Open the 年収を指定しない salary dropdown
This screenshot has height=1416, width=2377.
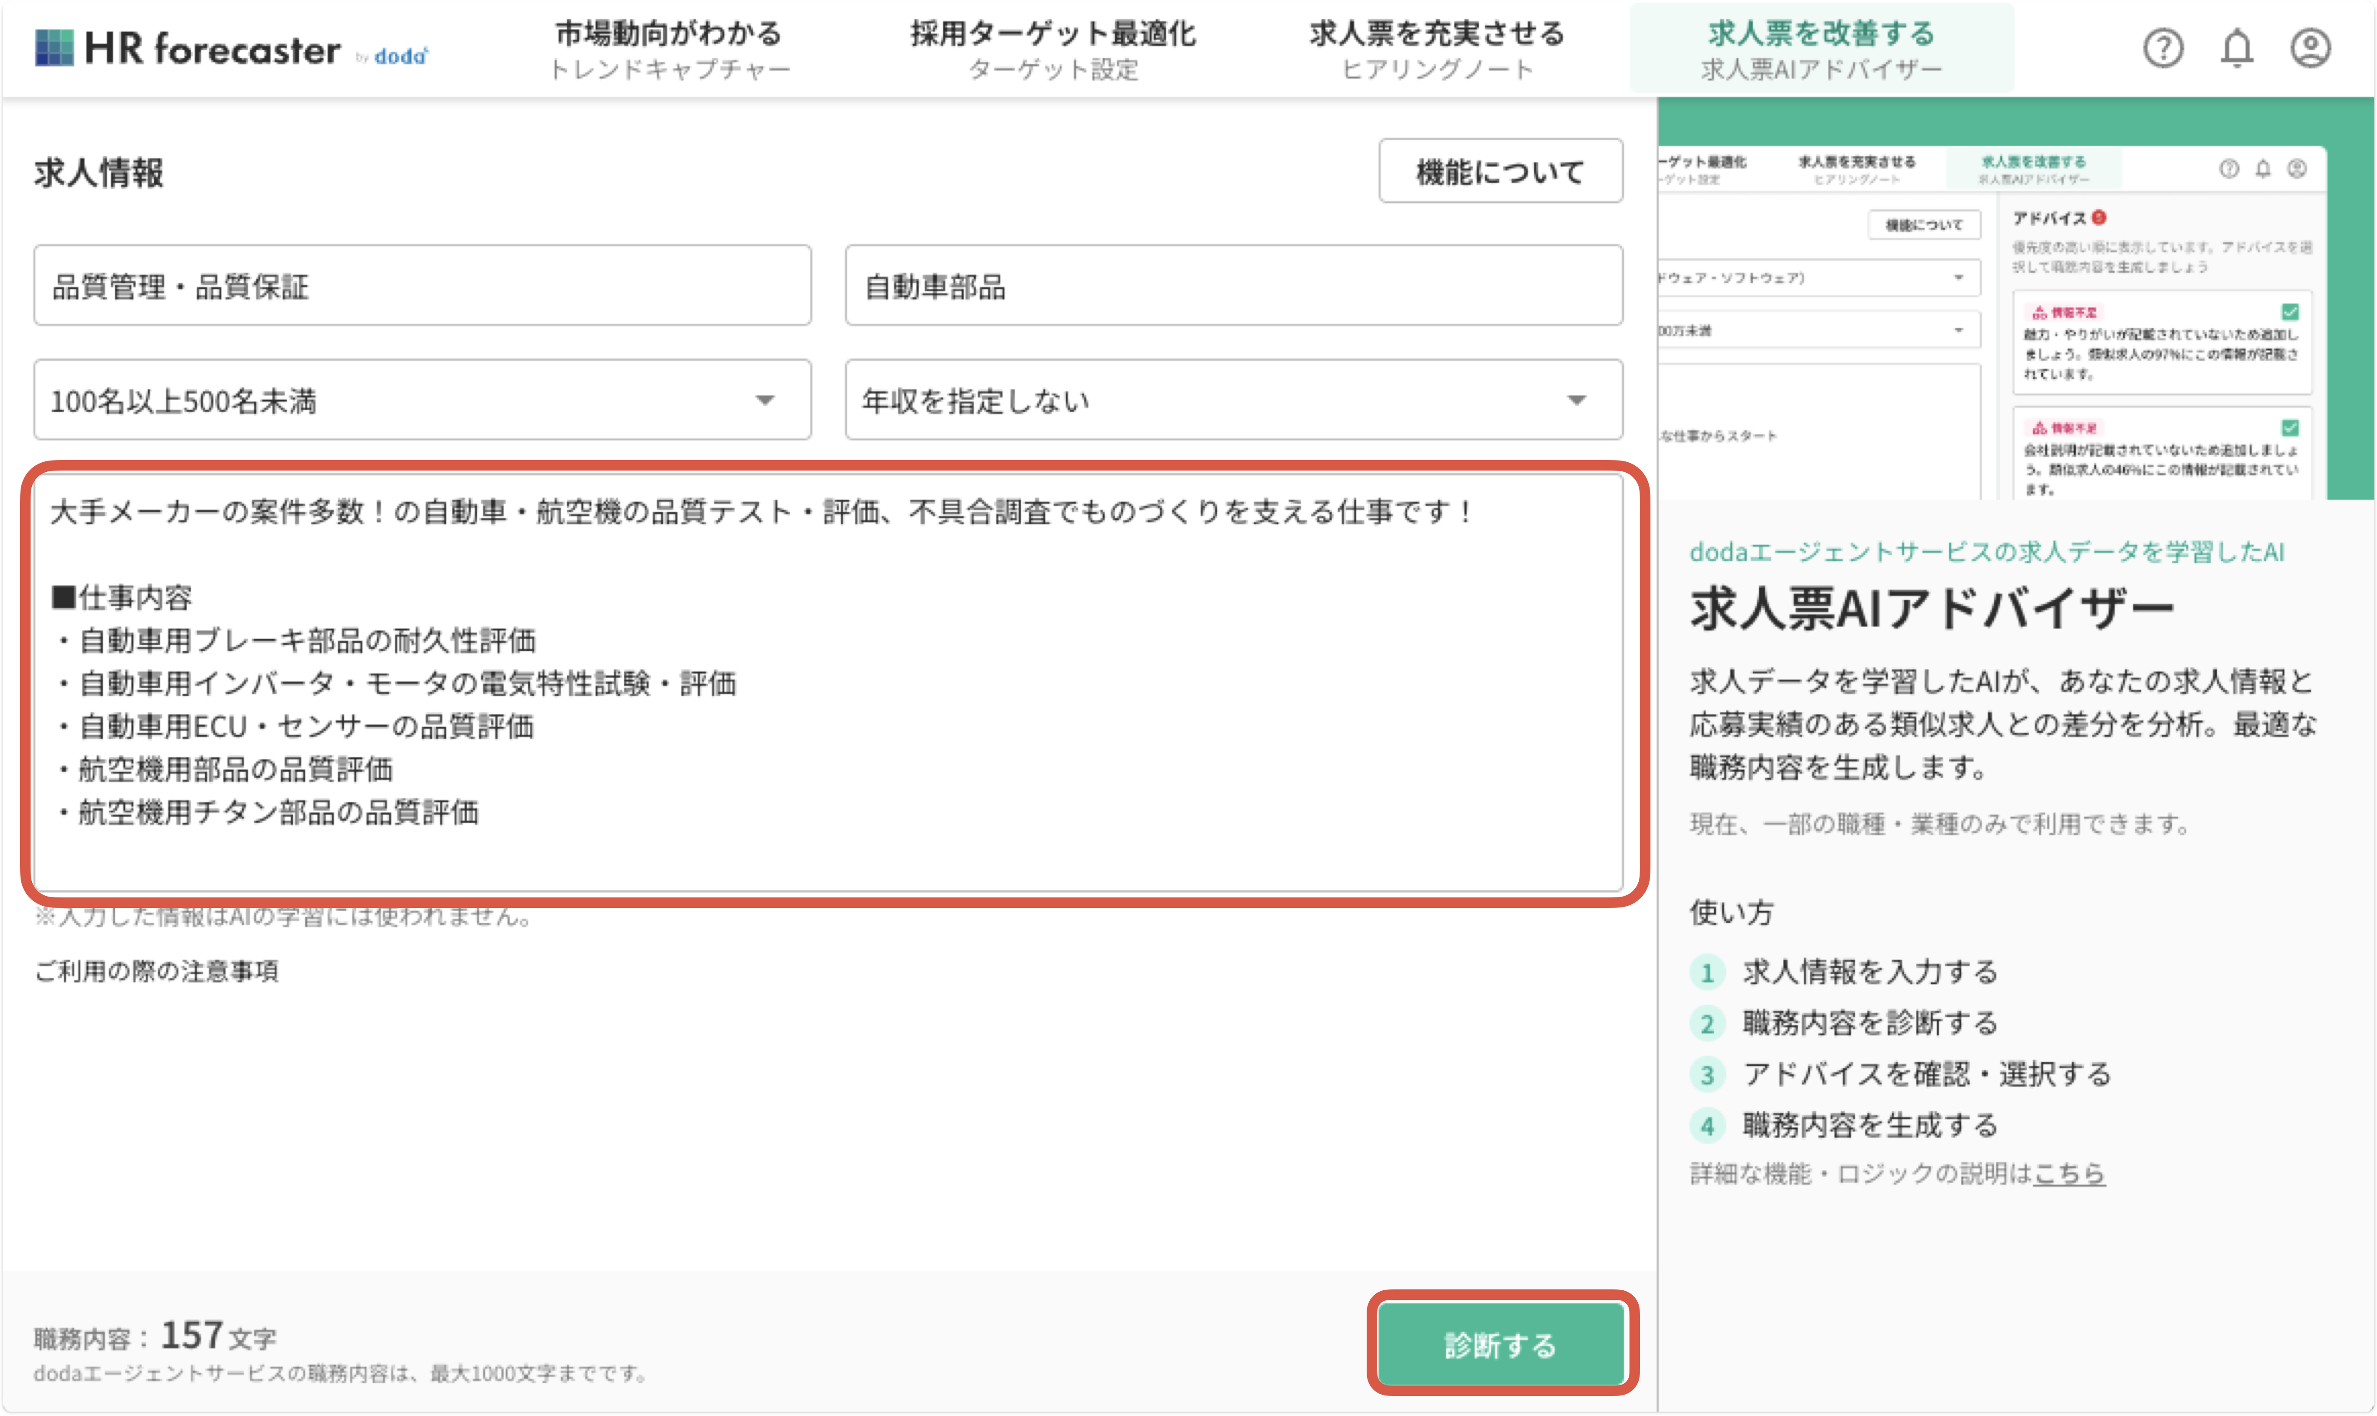(1233, 401)
